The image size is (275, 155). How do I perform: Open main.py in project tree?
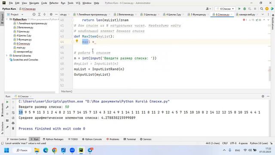tap(21, 48)
